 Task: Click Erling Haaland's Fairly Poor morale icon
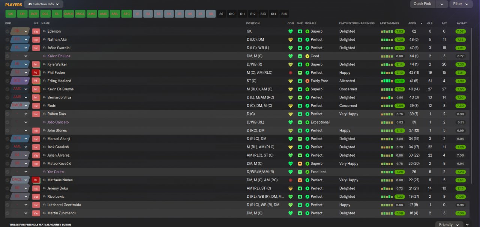(307, 81)
